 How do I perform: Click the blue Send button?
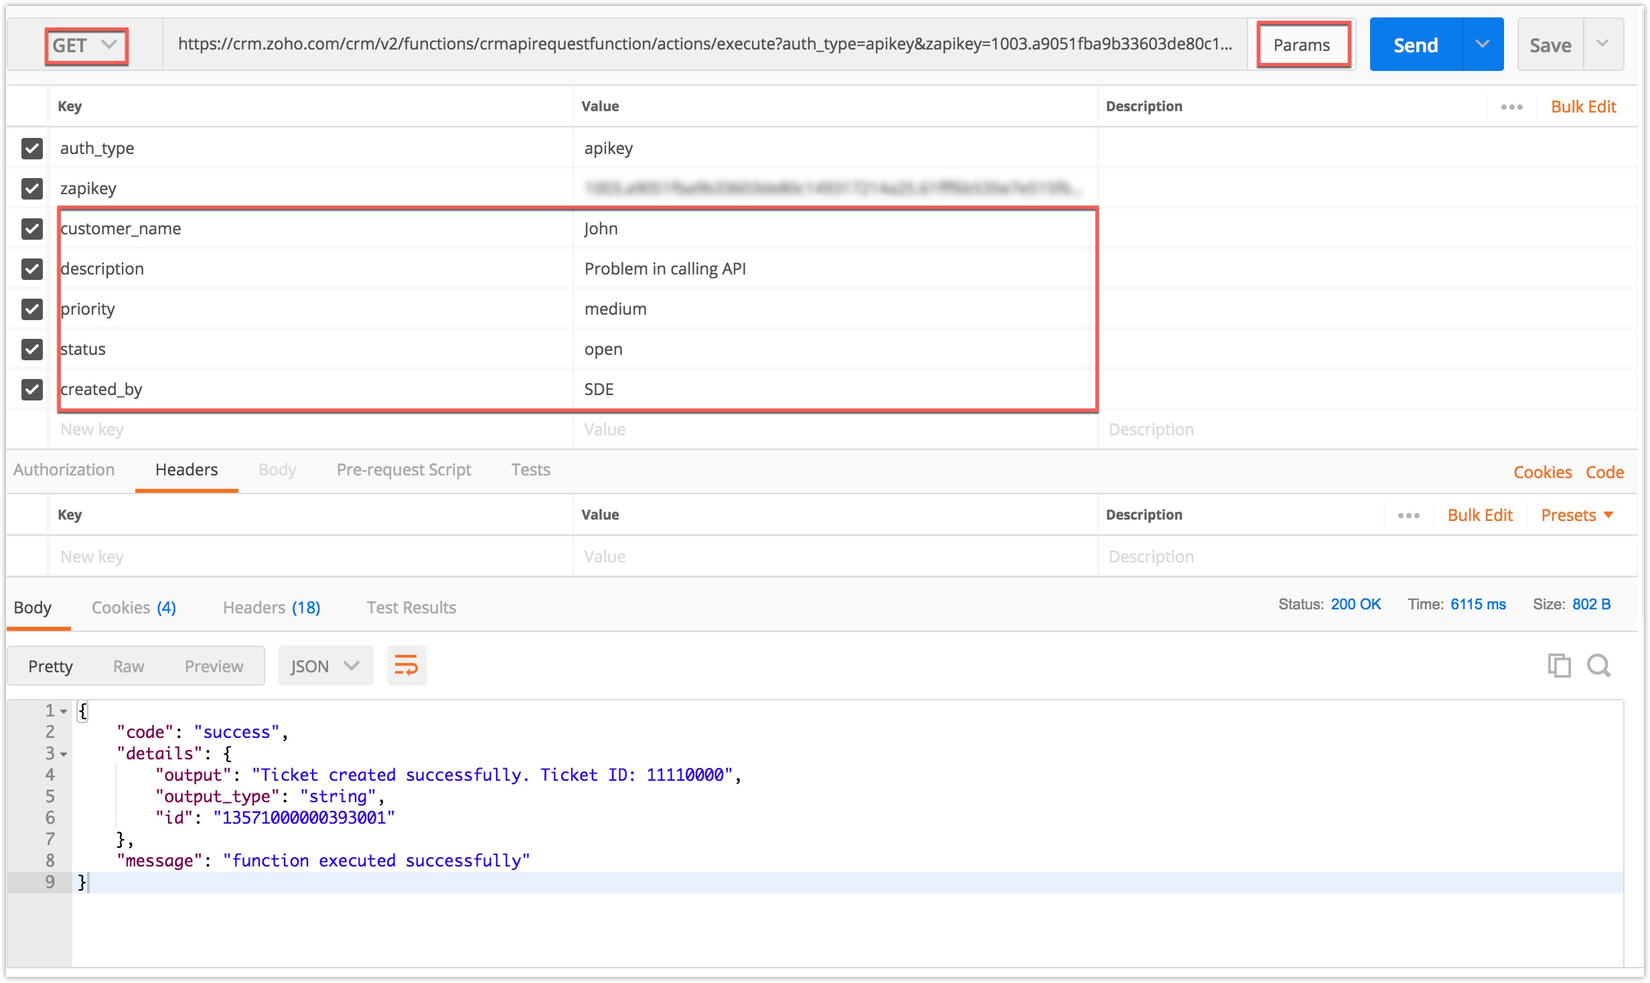[x=1416, y=45]
